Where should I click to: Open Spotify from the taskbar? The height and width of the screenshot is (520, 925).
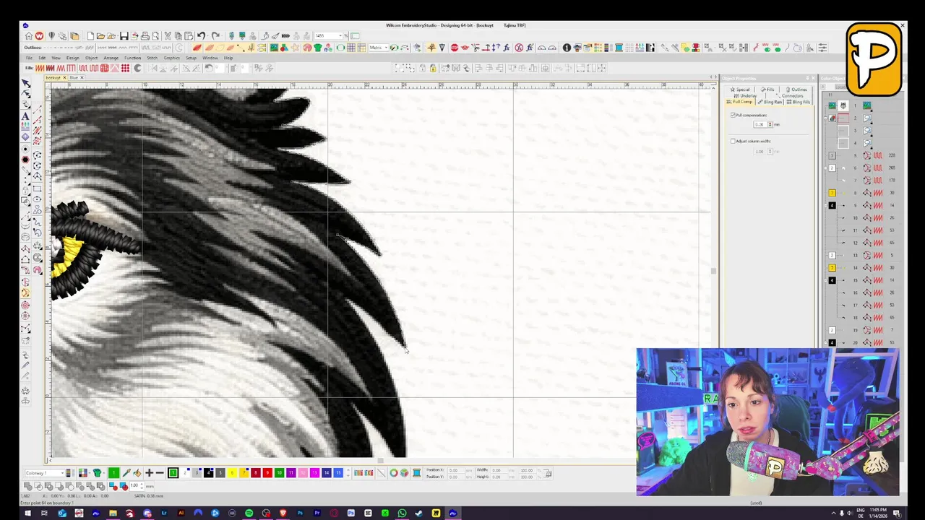click(249, 513)
